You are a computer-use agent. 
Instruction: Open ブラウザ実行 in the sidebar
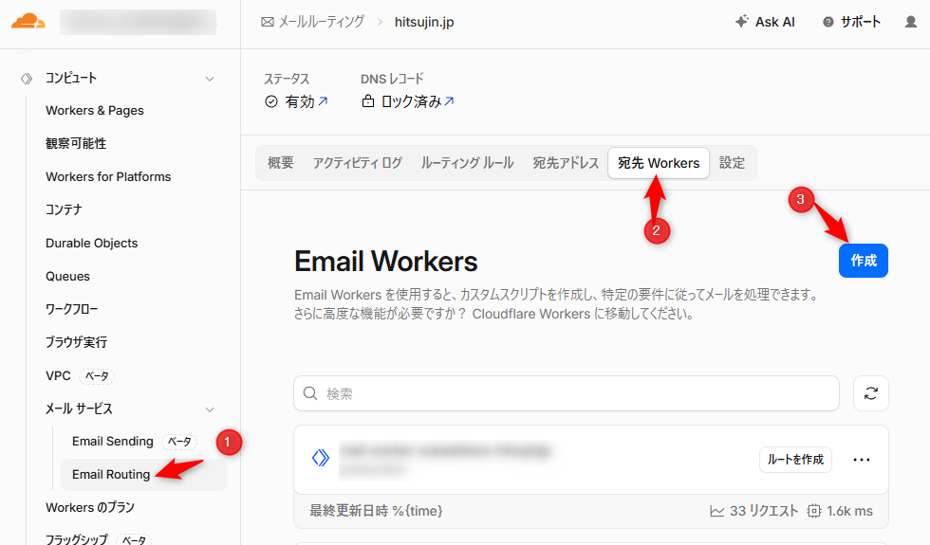point(77,342)
